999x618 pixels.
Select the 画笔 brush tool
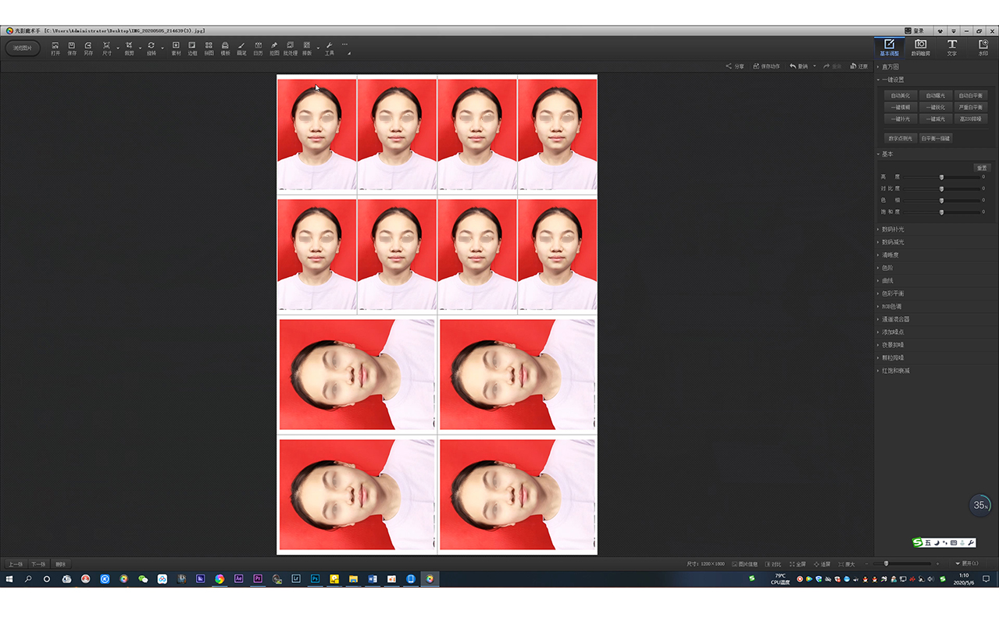[241, 48]
